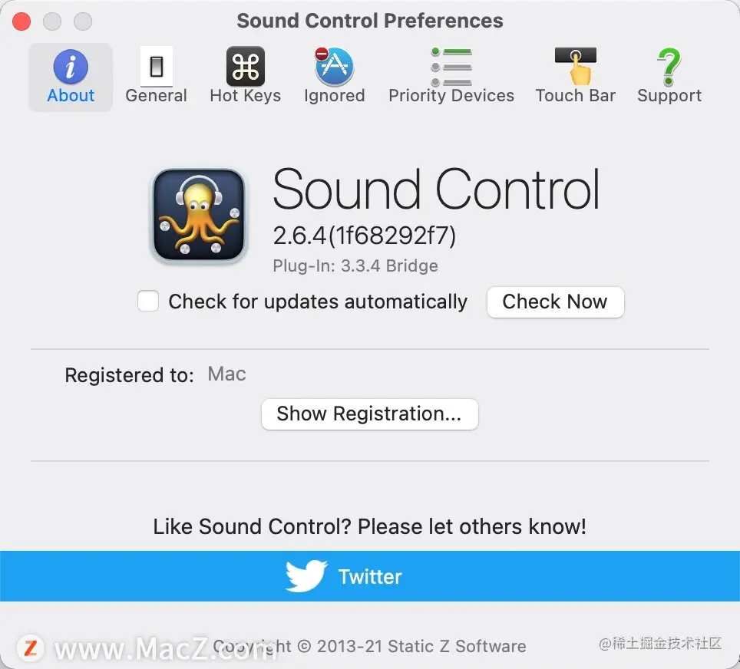Click the Sound Control Preferences title
The width and height of the screenshot is (740, 669).
point(370,21)
